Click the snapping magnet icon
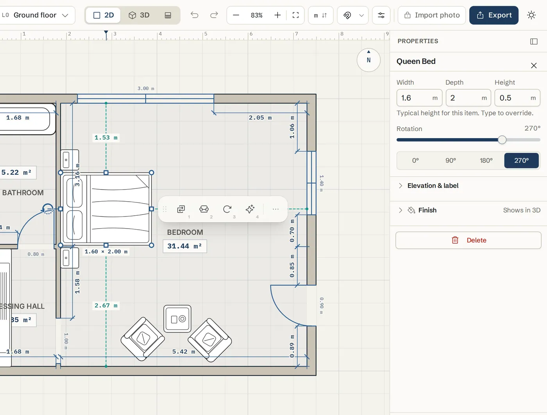This screenshot has height=415, width=547. point(347,15)
